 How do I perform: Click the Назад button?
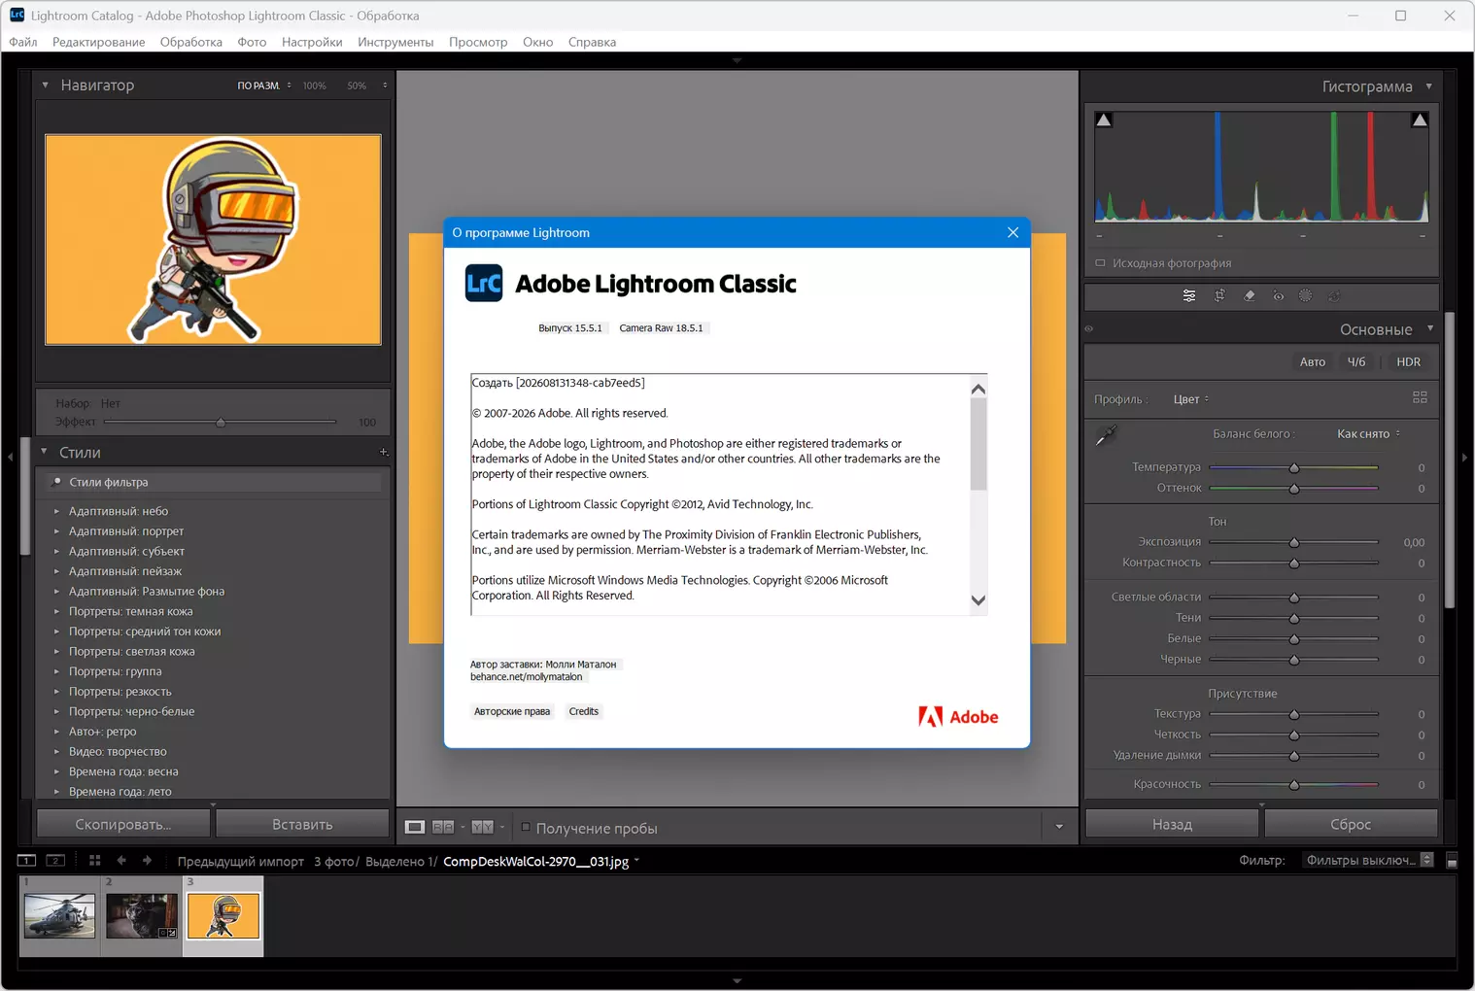click(x=1172, y=824)
